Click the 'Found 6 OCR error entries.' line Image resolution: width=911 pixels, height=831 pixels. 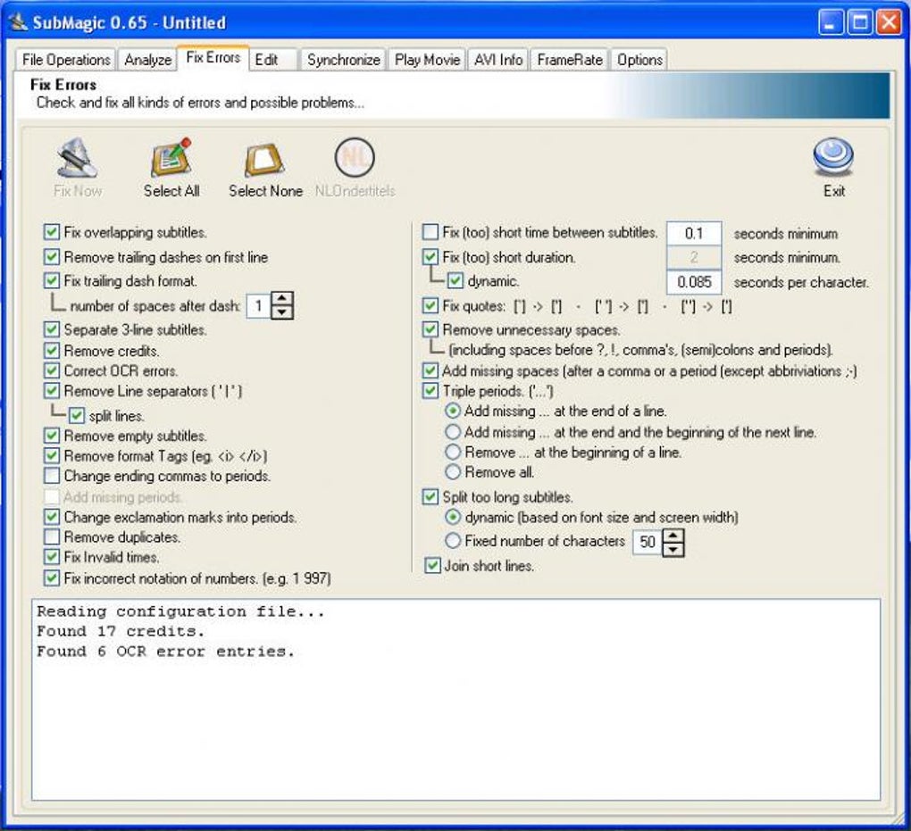[x=165, y=652]
